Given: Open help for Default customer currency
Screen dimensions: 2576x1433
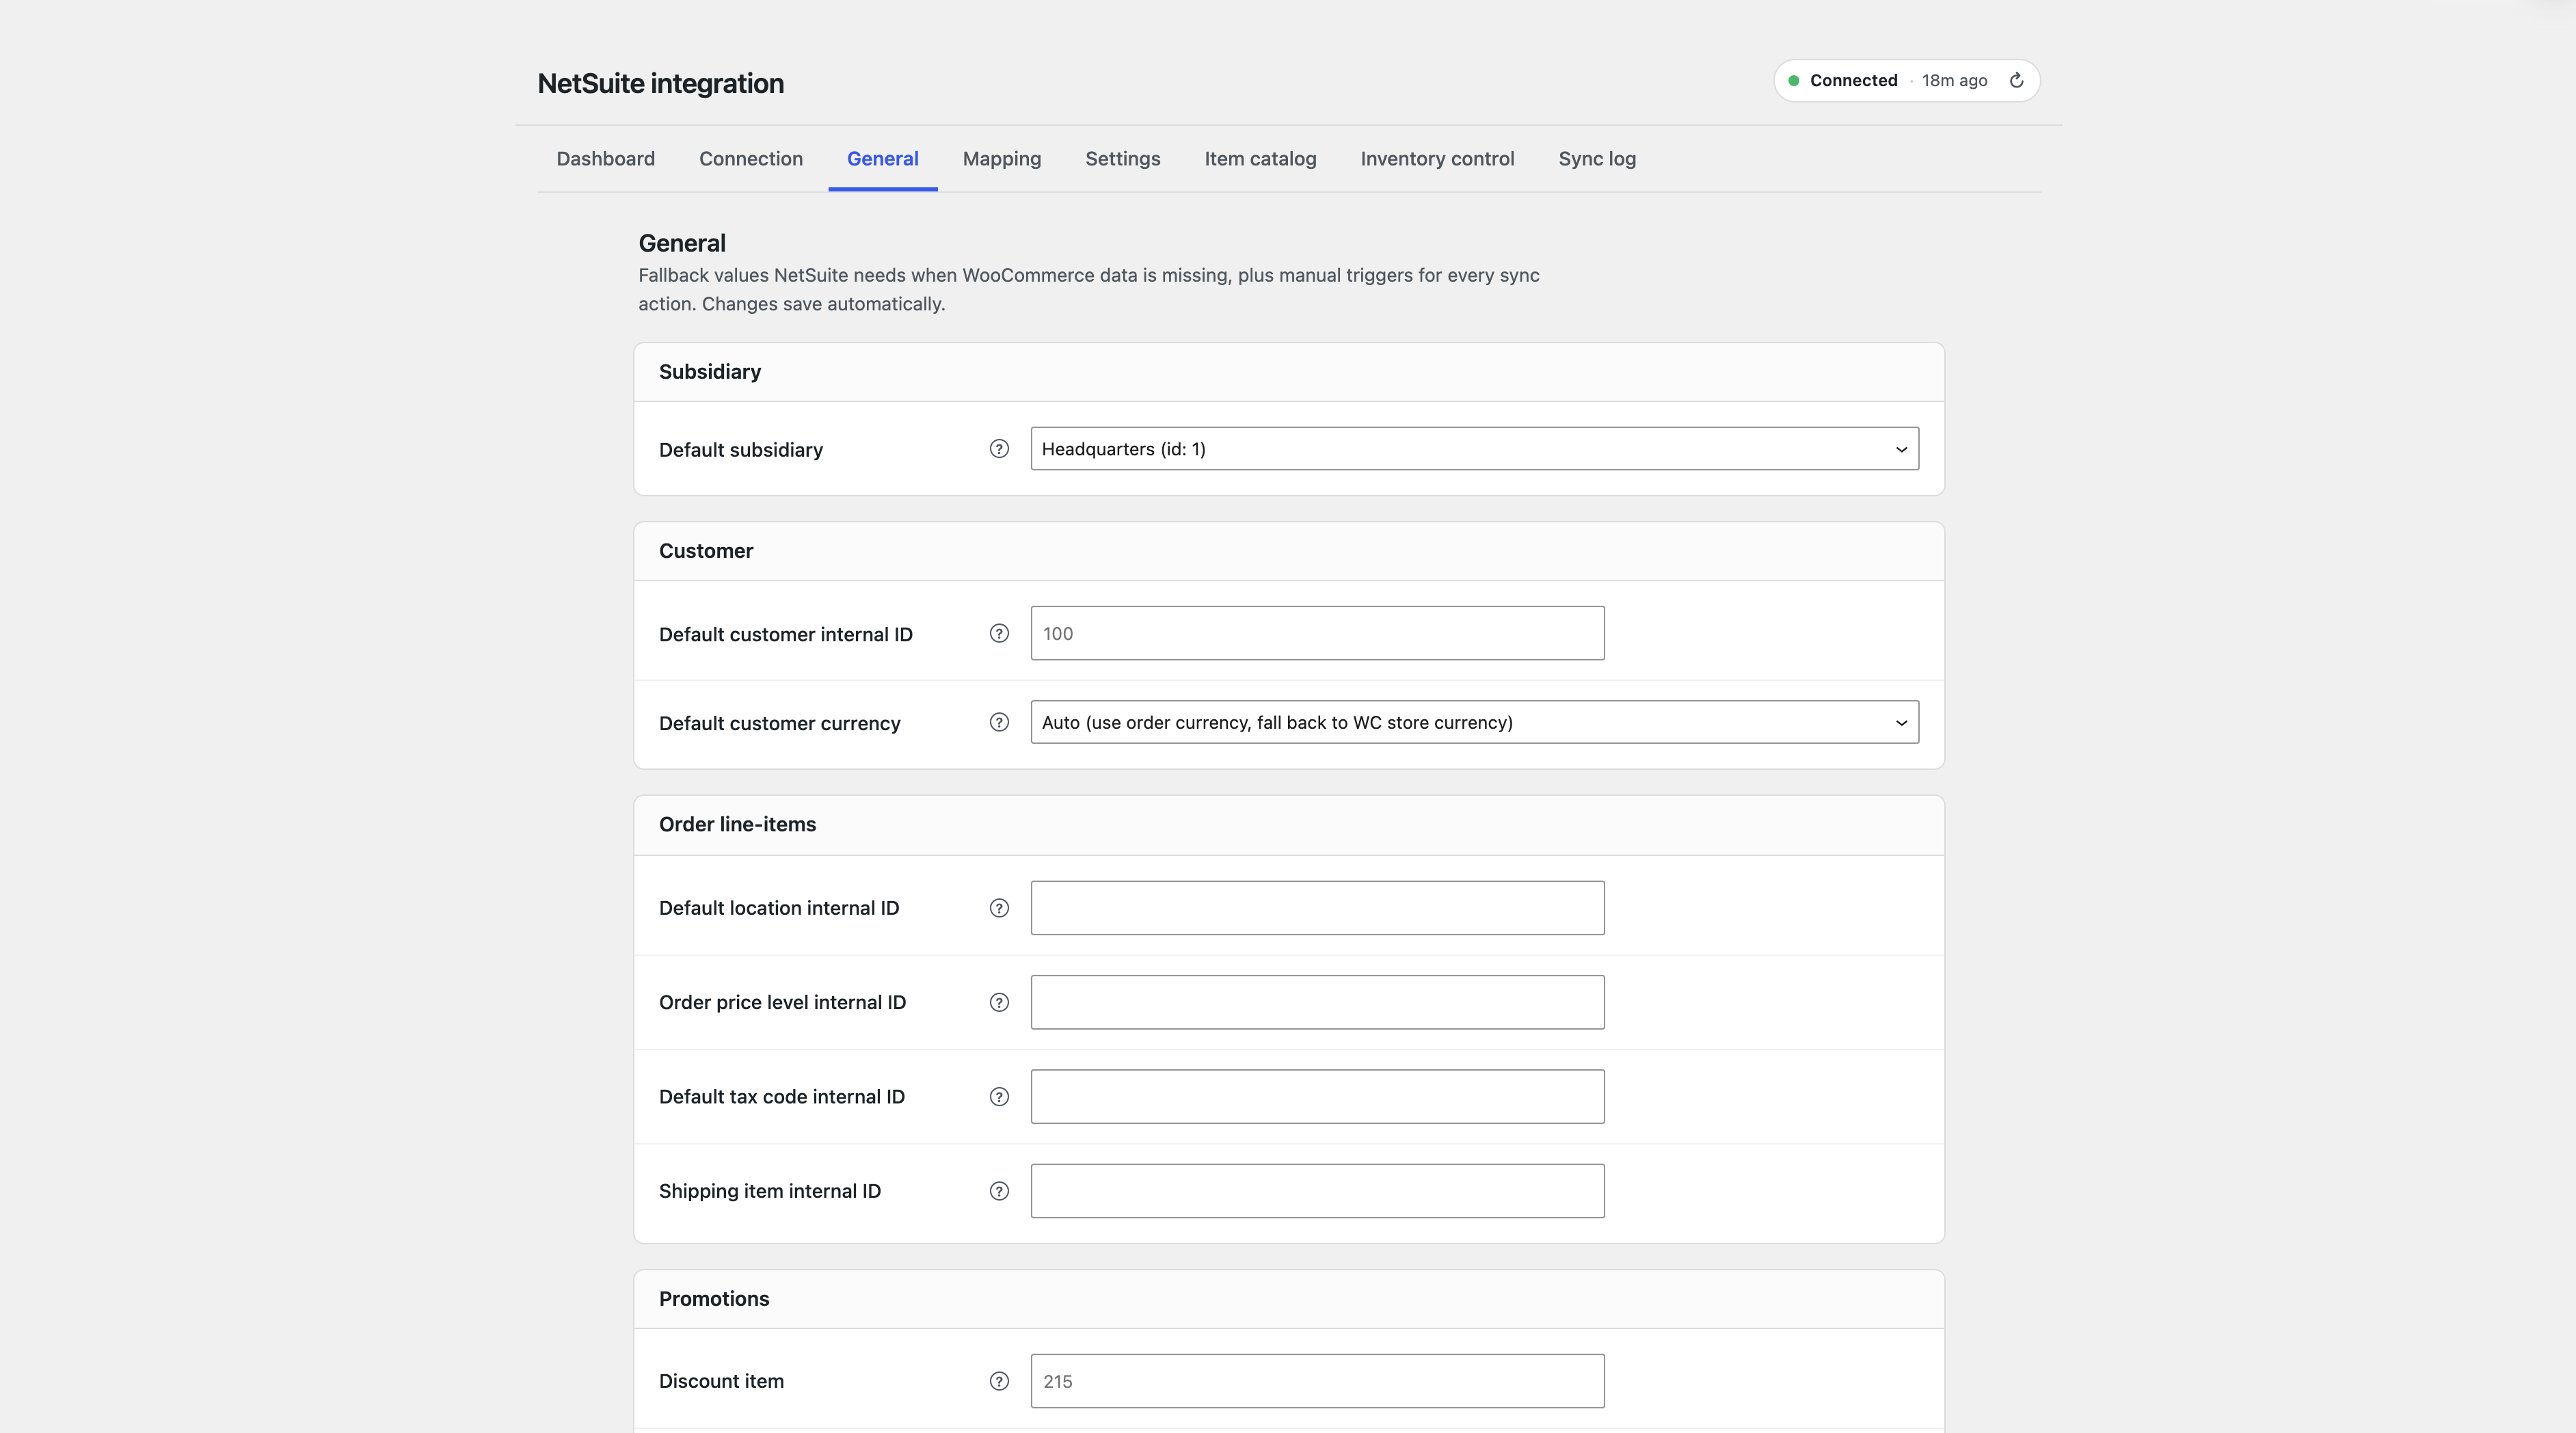Looking at the screenshot, I should [999, 722].
